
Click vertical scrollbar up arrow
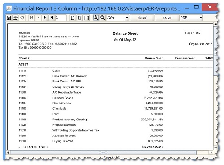click(215, 24)
